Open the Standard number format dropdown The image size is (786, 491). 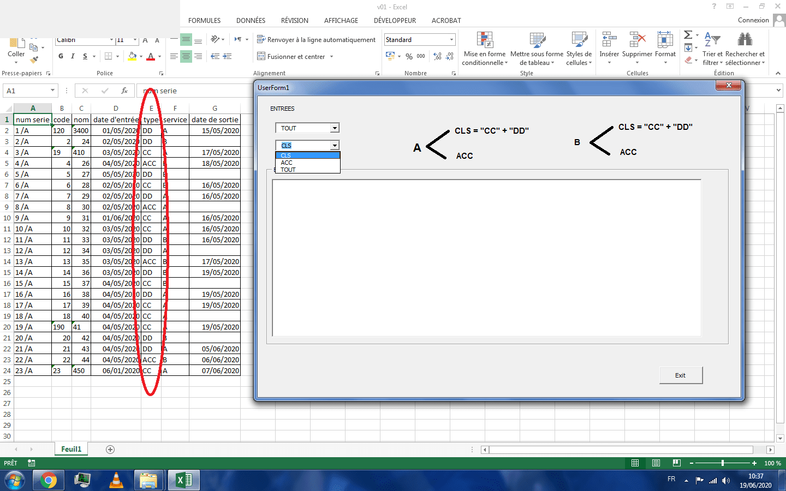pyautogui.click(x=451, y=40)
